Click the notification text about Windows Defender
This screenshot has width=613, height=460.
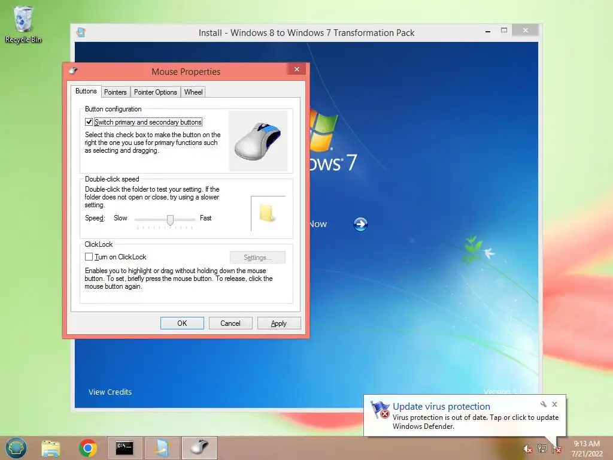[475, 422]
